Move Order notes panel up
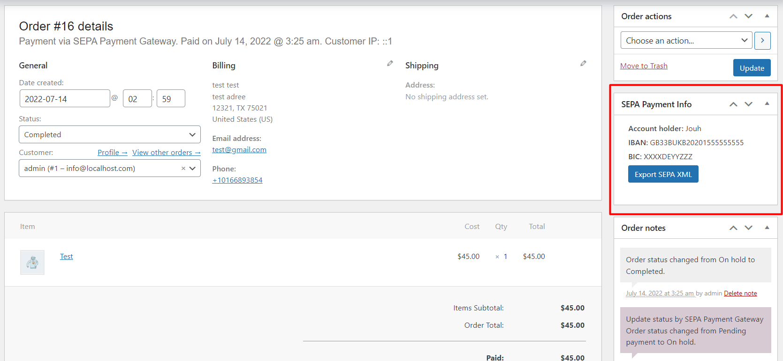Viewport: 783px width, 361px height. pos(733,228)
